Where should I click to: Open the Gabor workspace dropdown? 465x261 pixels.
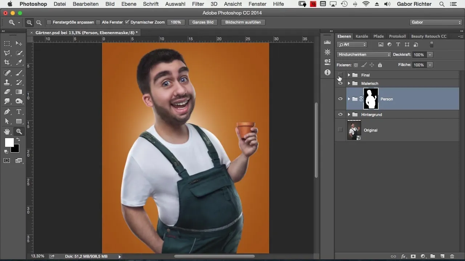tap(436, 22)
